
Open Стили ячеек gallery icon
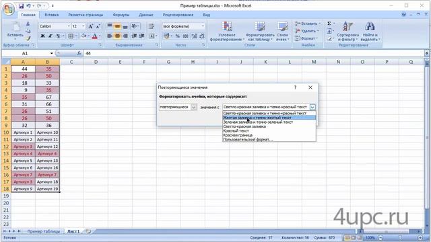(x=282, y=27)
